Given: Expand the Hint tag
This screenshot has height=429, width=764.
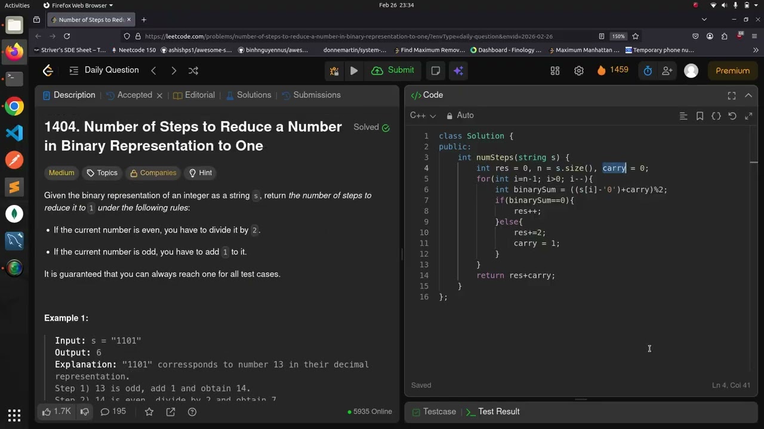Looking at the screenshot, I should tap(201, 173).
